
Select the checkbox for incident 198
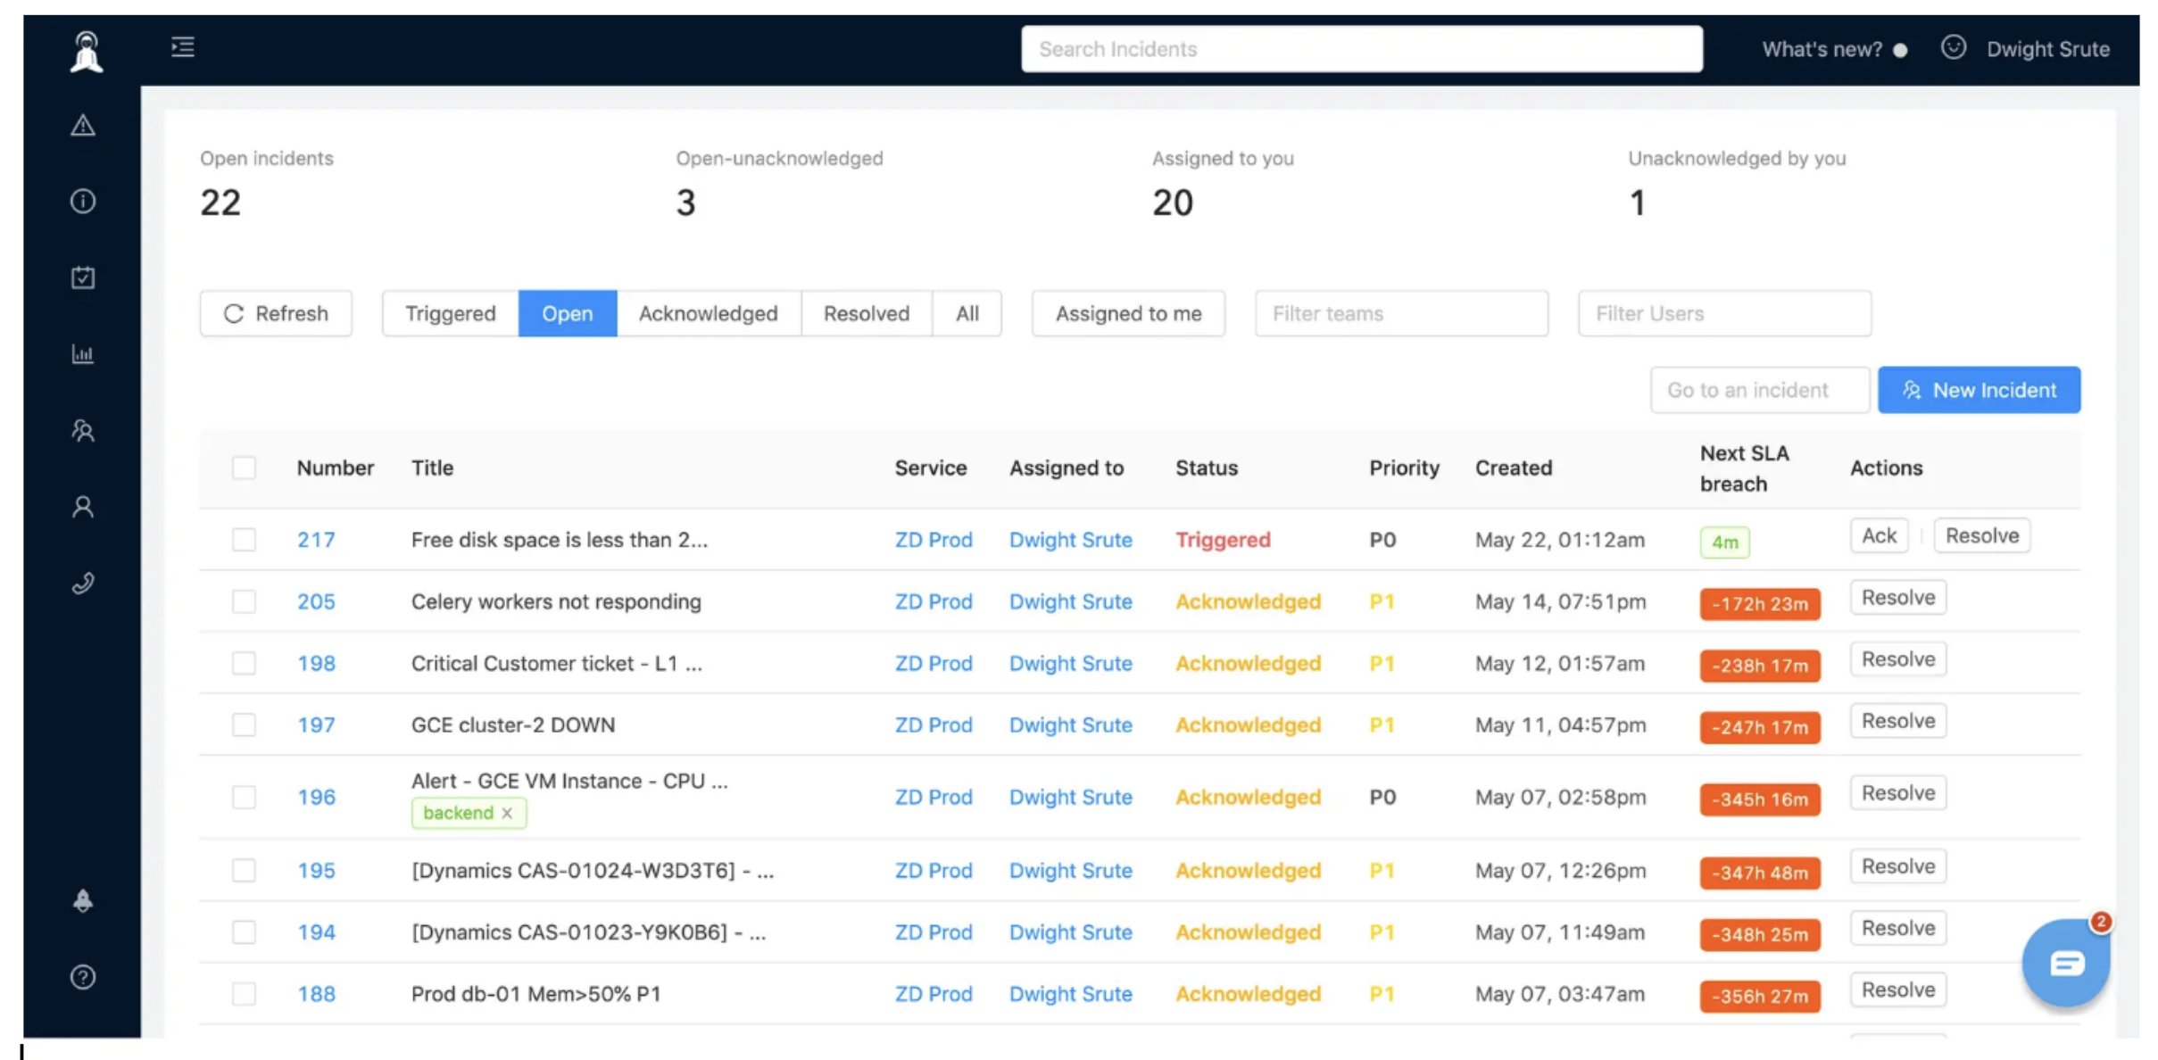(x=244, y=663)
